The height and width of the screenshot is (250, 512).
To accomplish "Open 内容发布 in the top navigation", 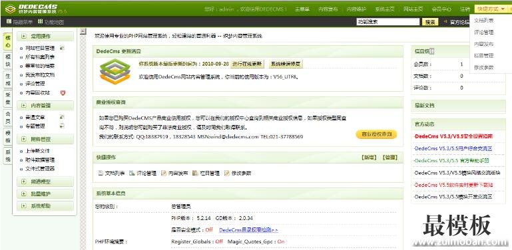I will point(328,9).
